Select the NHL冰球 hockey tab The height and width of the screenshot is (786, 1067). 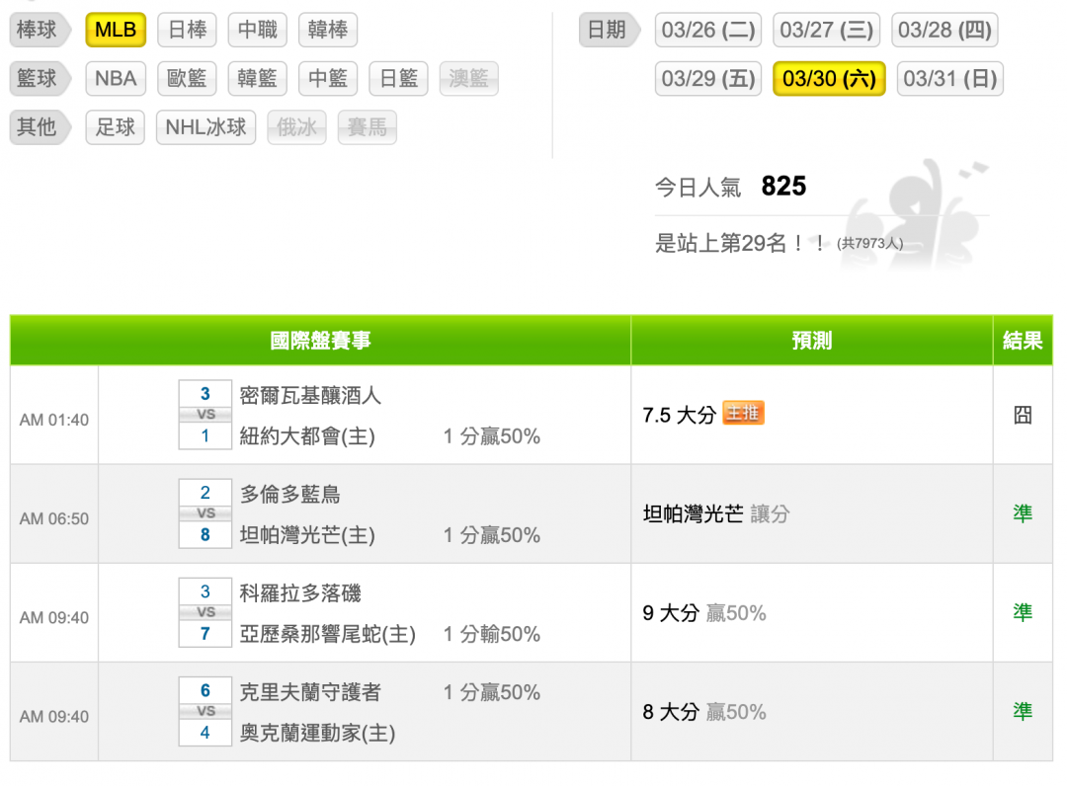[x=206, y=127]
